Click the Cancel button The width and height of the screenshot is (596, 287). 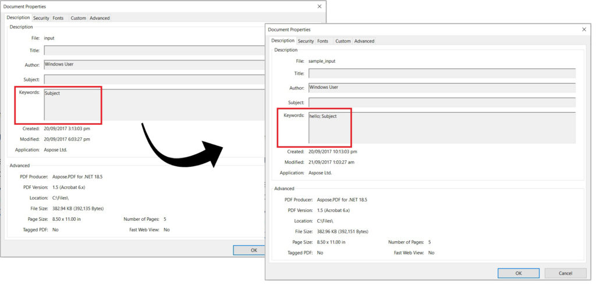[x=565, y=273]
